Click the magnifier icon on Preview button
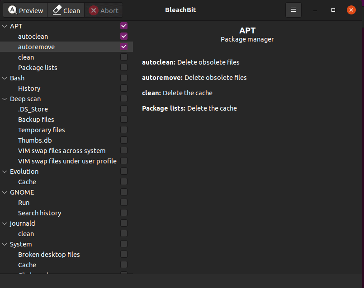Screen dimensions: 364x288 coord(13,10)
